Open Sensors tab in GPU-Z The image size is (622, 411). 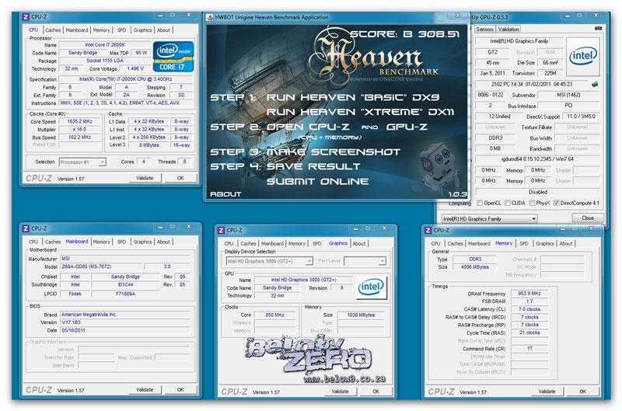(484, 29)
